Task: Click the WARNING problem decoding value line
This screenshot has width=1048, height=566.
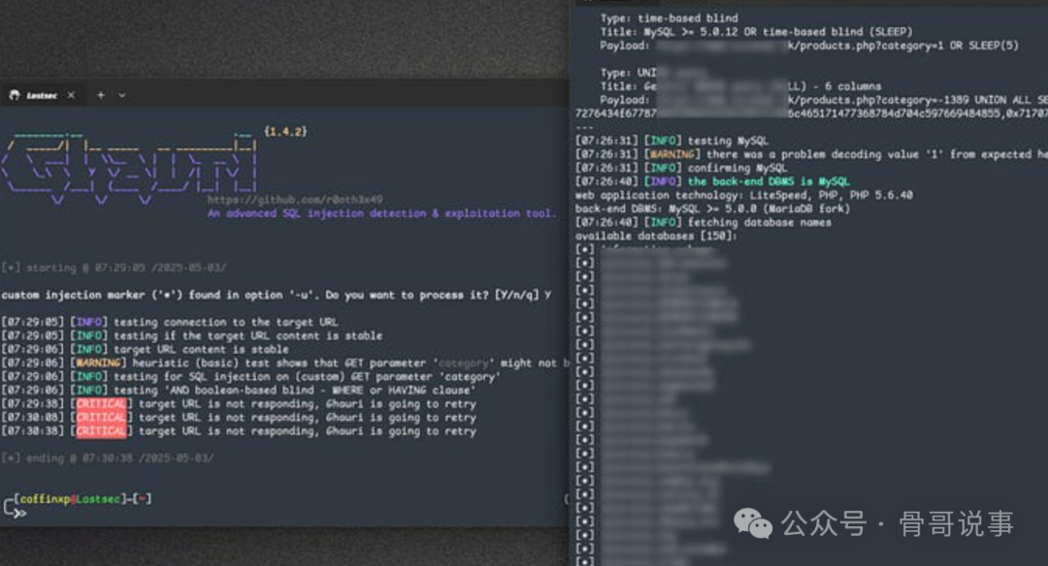Action: pyautogui.click(x=811, y=155)
